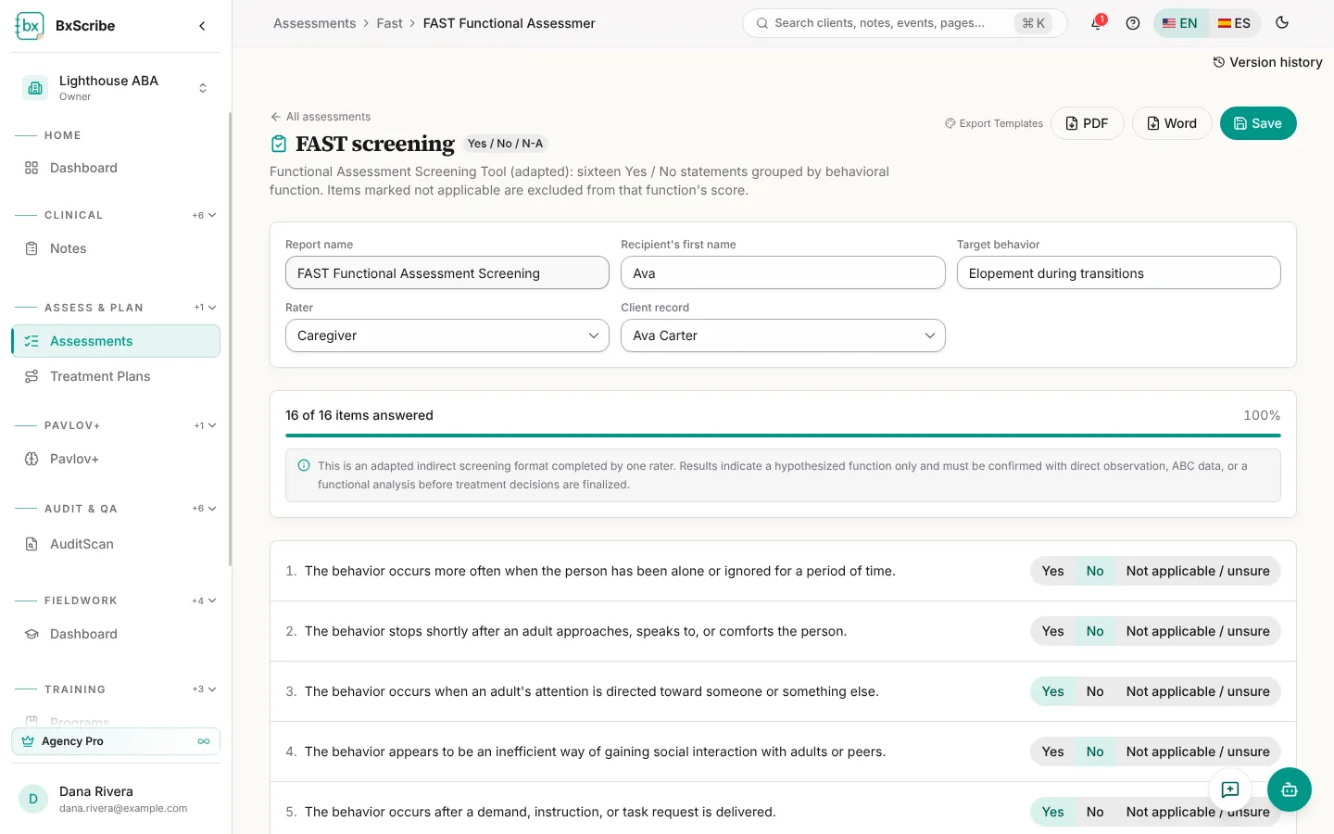Open the help question-mark icon

click(x=1132, y=23)
